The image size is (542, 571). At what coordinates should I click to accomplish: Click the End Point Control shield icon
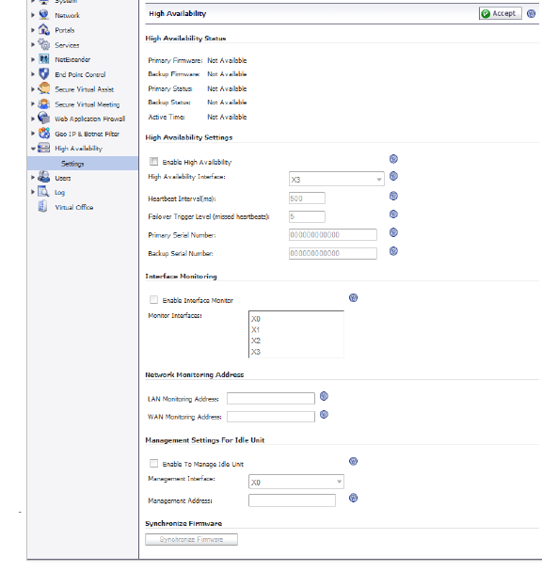[43, 74]
